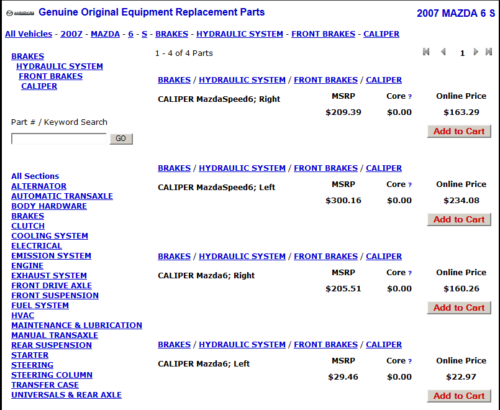Open All Vehicles in the top breadcrumb
500x410 pixels.
pyautogui.click(x=29, y=34)
